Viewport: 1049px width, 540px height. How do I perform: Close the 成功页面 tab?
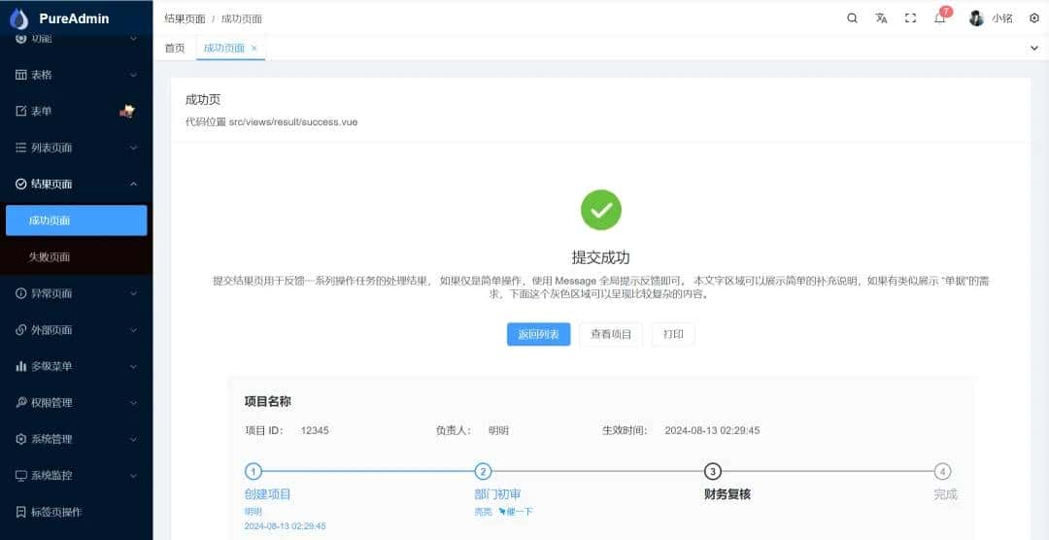pyautogui.click(x=254, y=49)
